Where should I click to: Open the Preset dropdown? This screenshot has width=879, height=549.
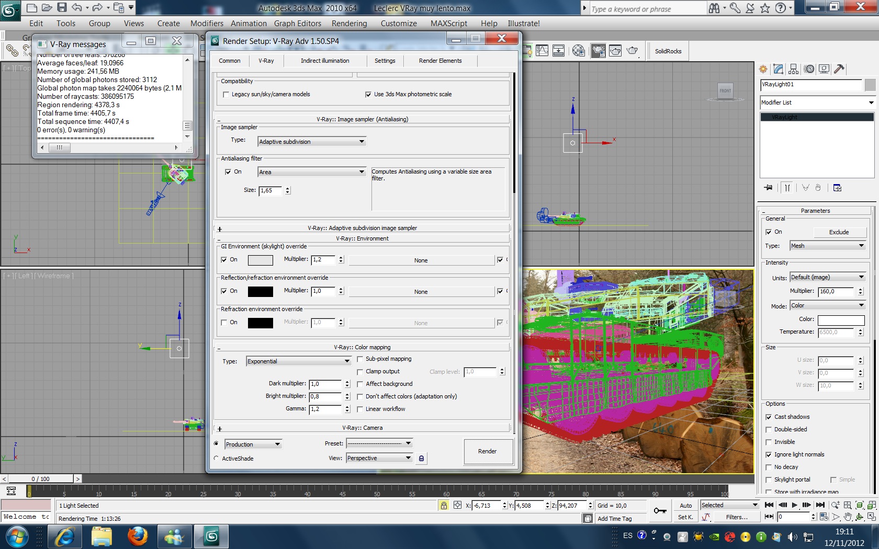[379, 443]
